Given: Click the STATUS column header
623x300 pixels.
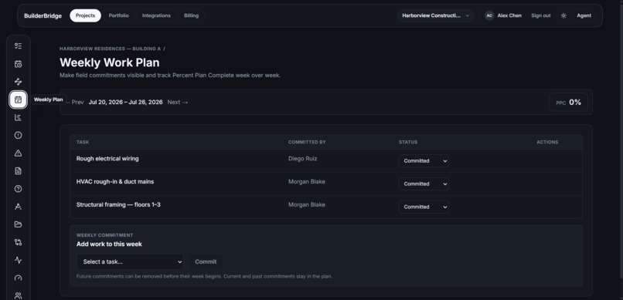Looking at the screenshot, I should (x=408, y=142).
